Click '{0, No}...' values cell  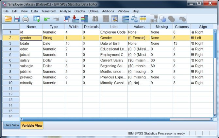pyautogui.click(x=139, y=83)
